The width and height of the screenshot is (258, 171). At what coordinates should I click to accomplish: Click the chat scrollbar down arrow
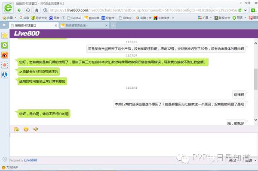point(256,120)
